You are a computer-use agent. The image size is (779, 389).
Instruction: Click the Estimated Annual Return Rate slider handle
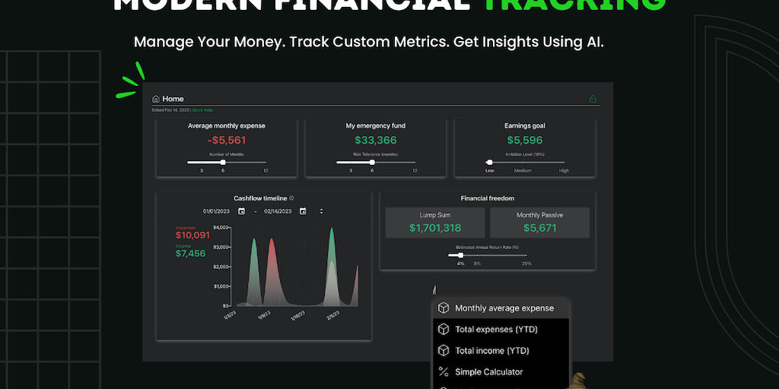(x=460, y=255)
